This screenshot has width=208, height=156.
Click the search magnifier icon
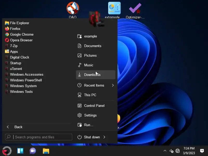[x=9, y=137]
